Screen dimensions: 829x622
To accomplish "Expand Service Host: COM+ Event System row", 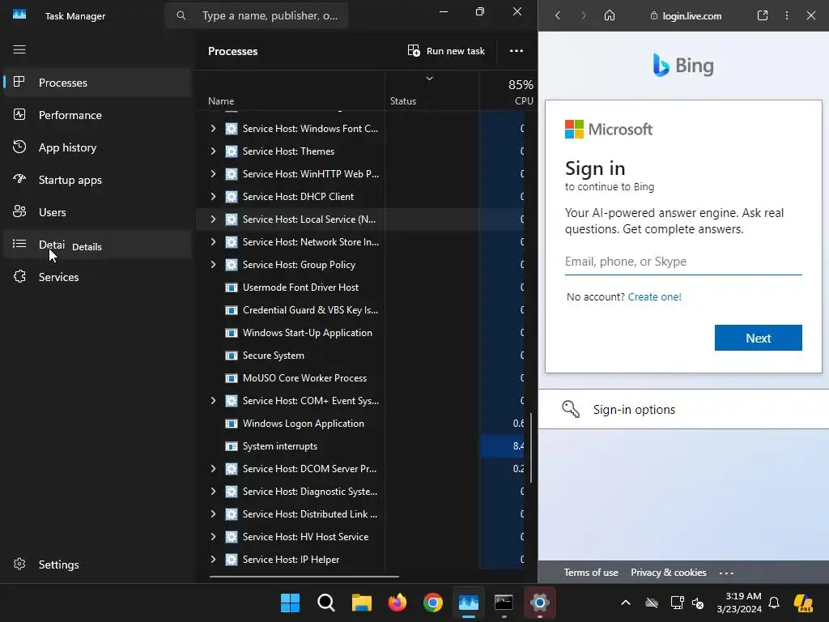I will pyautogui.click(x=213, y=400).
